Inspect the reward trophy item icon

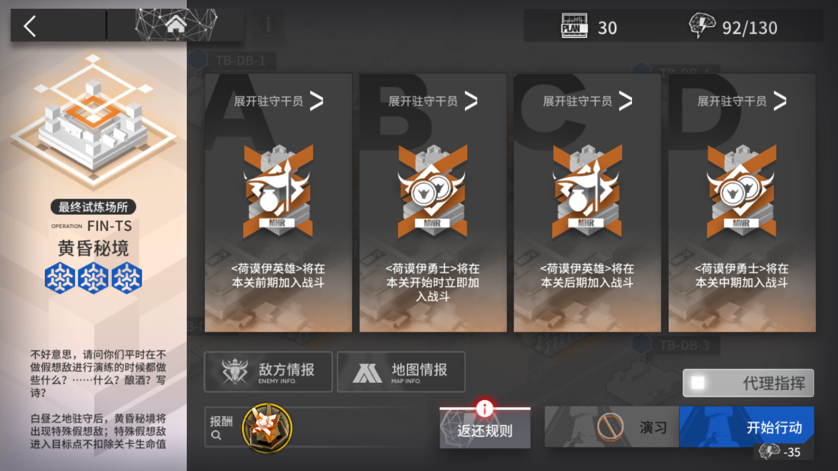[x=267, y=428]
